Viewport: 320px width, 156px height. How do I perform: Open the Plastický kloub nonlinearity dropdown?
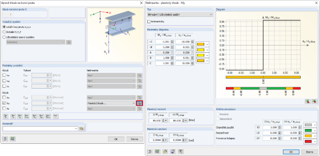[x=111, y=103]
